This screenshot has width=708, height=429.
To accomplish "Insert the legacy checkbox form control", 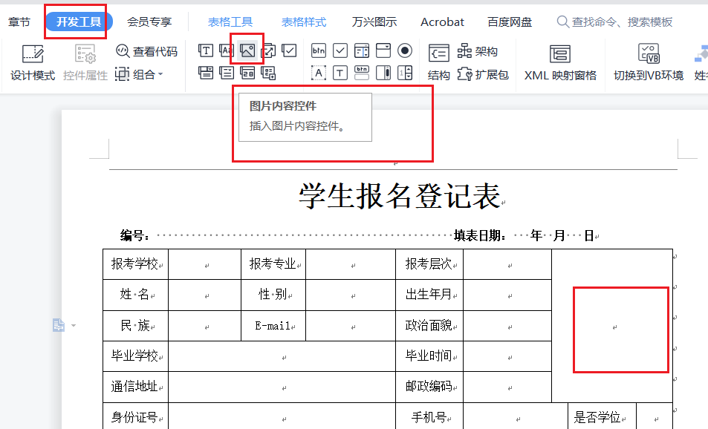I will click(340, 51).
